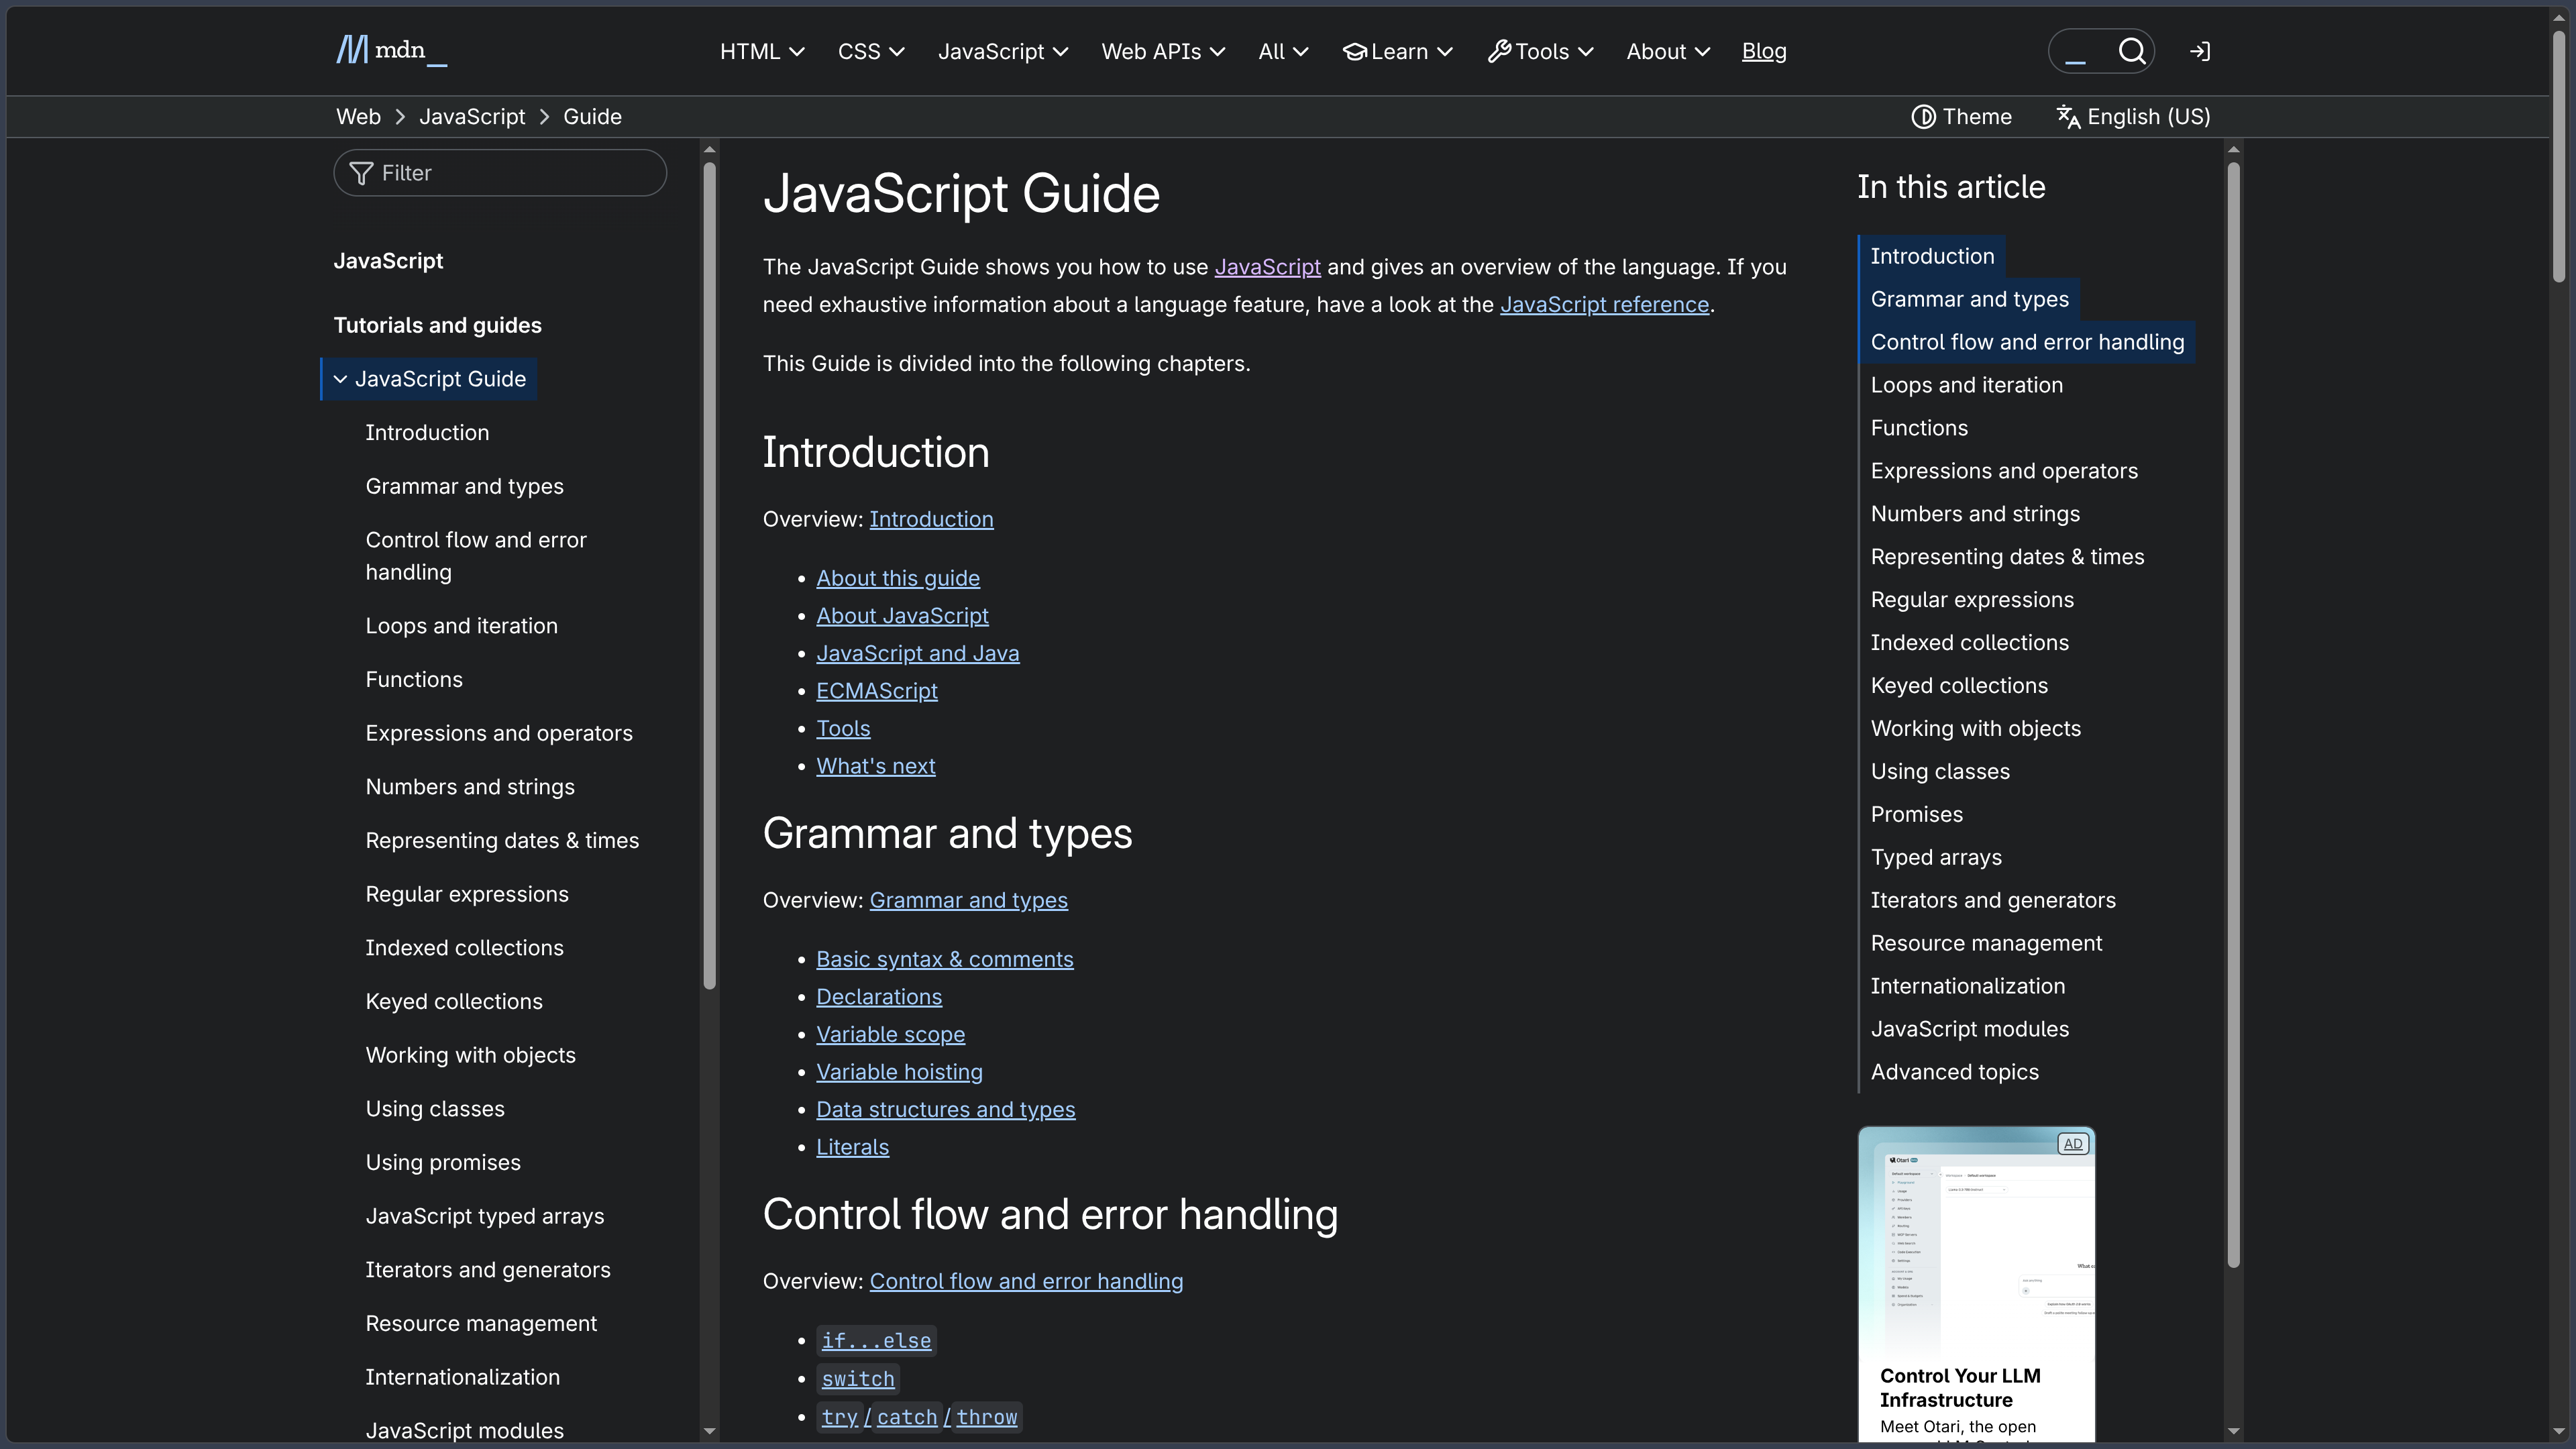The image size is (2576, 1449).
Task: Click the Overview Control flow and error handling link
Action: (1026, 1282)
